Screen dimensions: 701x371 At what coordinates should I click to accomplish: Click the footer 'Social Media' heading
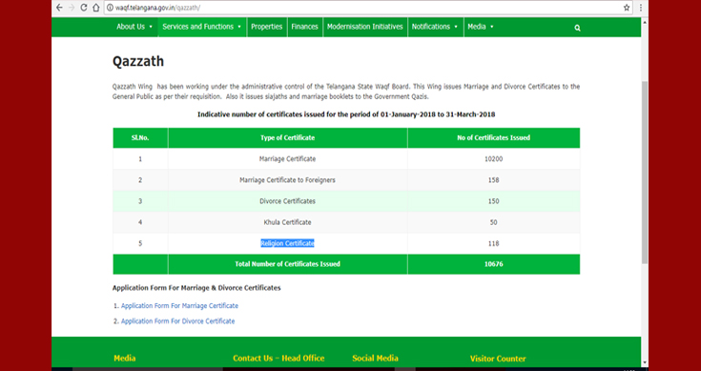pyautogui.click(x=375, y=358)
